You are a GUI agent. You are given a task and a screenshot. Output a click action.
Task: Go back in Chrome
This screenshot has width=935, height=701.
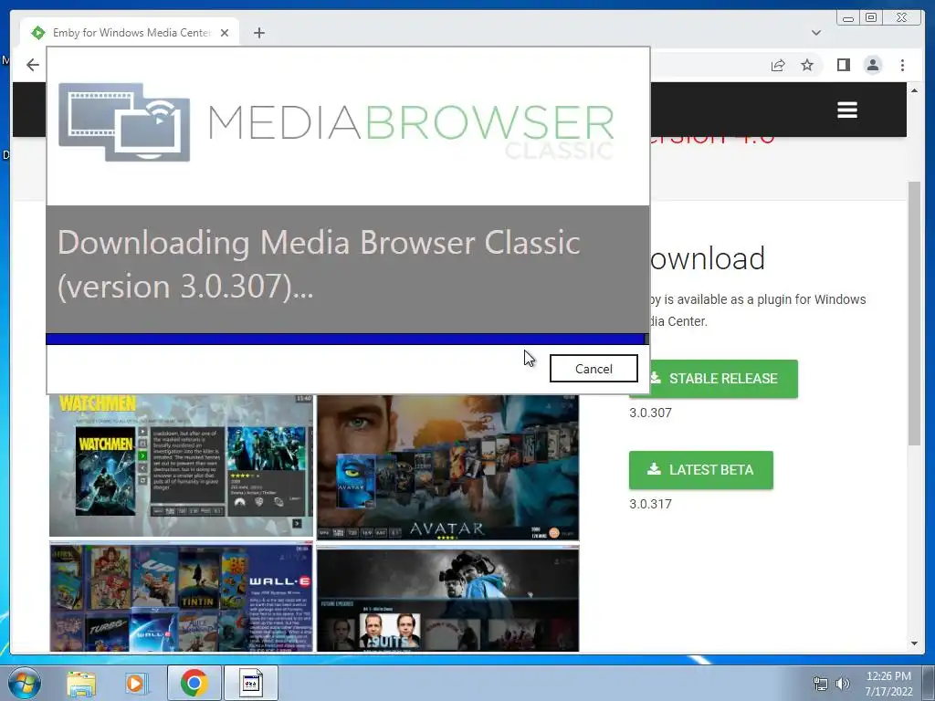coord(33,65)
